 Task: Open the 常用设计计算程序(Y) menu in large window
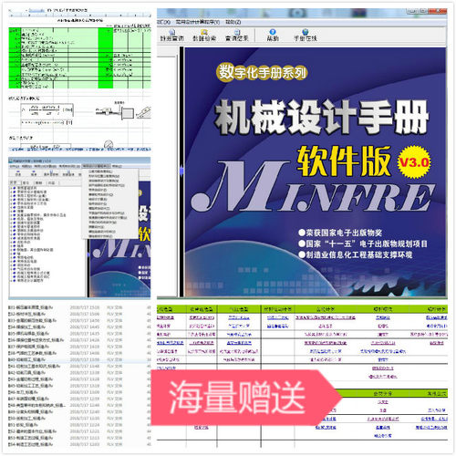click(198, 22)
